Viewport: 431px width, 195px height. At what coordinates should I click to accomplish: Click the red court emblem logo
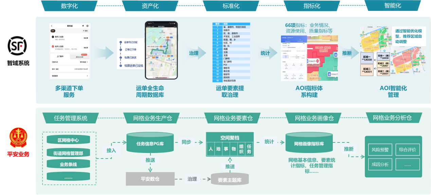point(18,139)
